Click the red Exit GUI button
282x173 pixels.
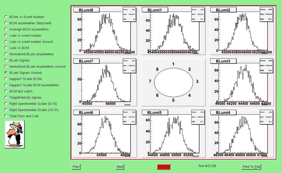[x=164, y=167]
